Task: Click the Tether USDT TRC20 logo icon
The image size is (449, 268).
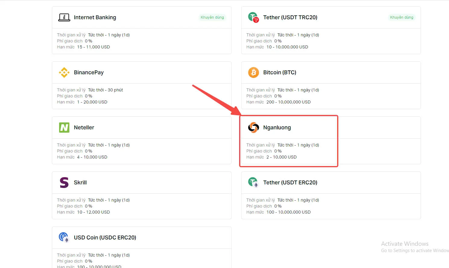Action: coord(253,17)
